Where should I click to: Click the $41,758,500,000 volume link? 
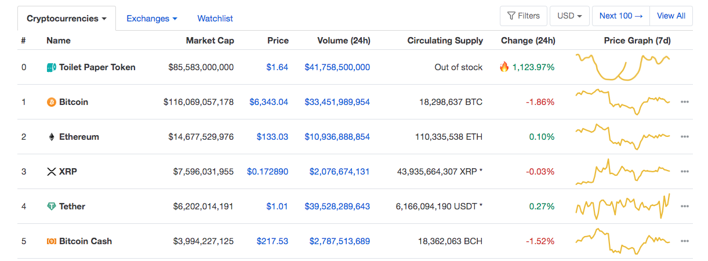coord(337,67)
